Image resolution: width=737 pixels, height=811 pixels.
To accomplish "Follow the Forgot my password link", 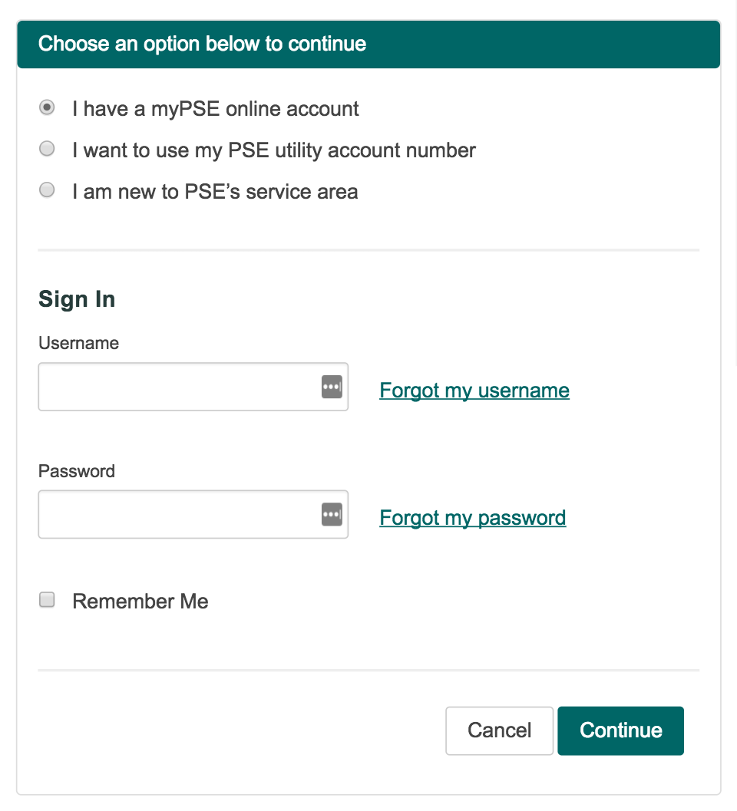I will [x=473, y=518].
